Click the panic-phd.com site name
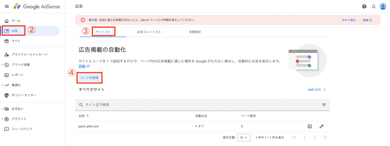The width and height of the screenshot is (390, 146). [x=88, y=126]
